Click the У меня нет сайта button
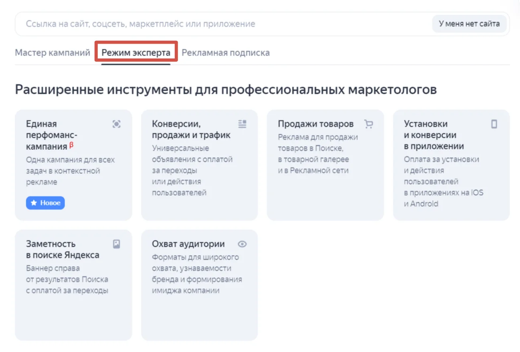The width and height of the screenshot is (520, 352). tap(469, 24)
